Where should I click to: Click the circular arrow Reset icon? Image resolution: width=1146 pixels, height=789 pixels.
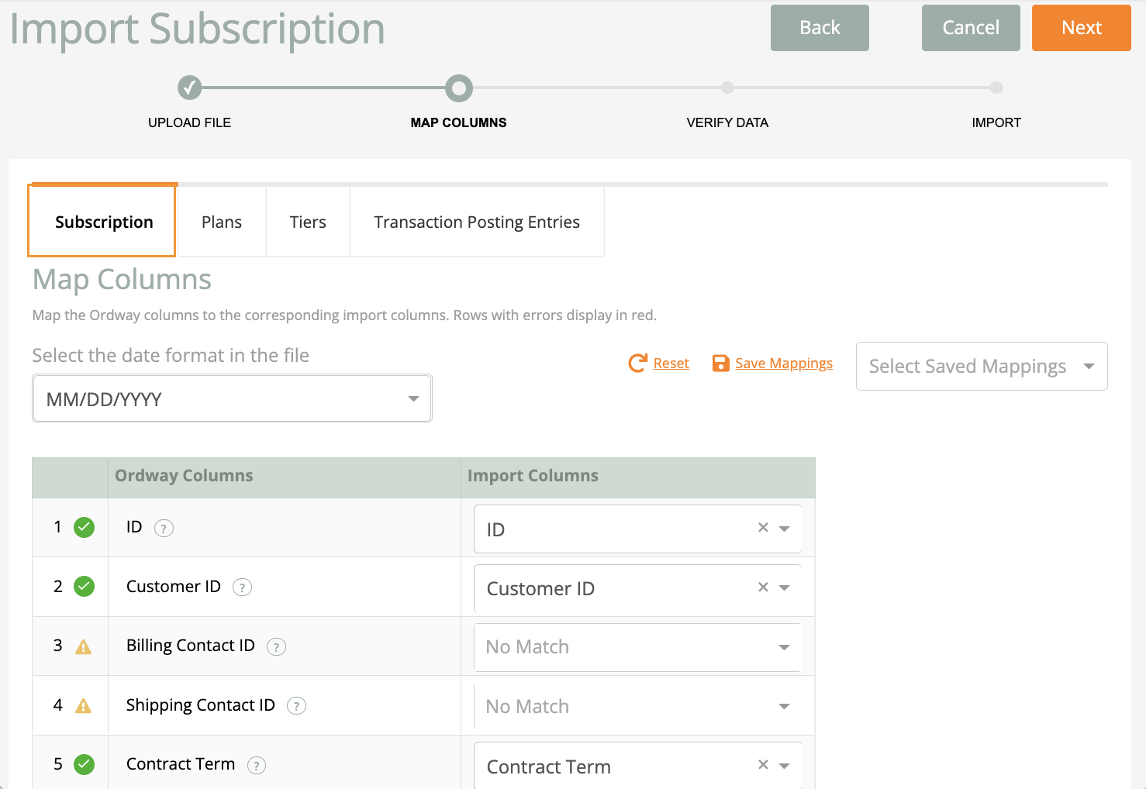click(637, 363)
